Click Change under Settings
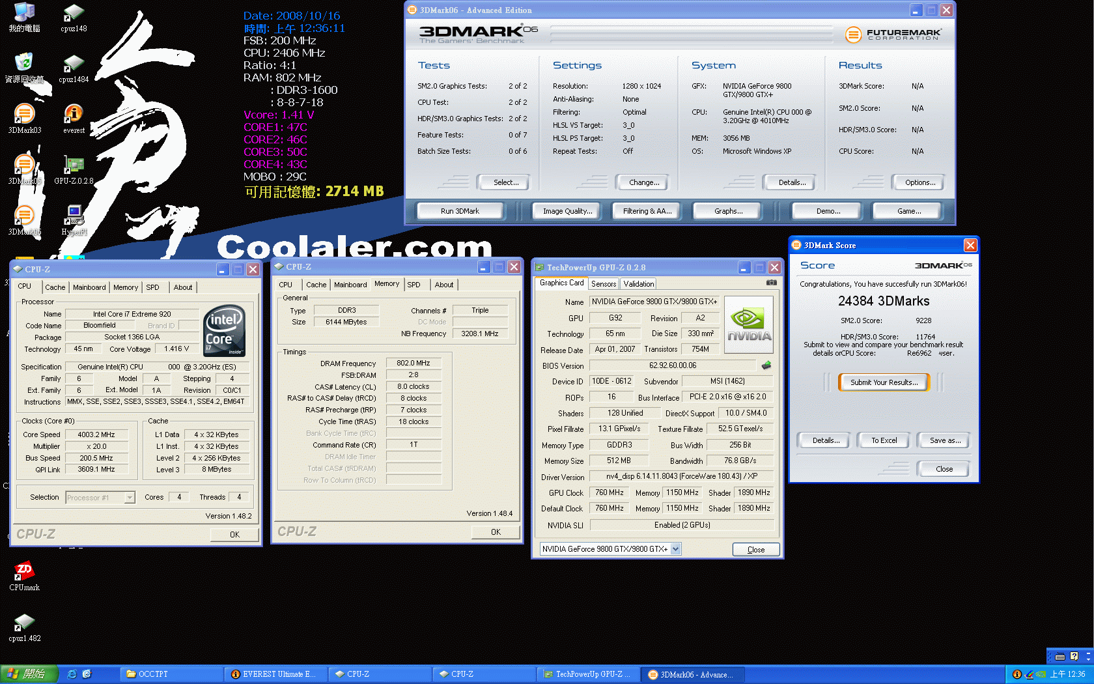 (x=643, y=182)
